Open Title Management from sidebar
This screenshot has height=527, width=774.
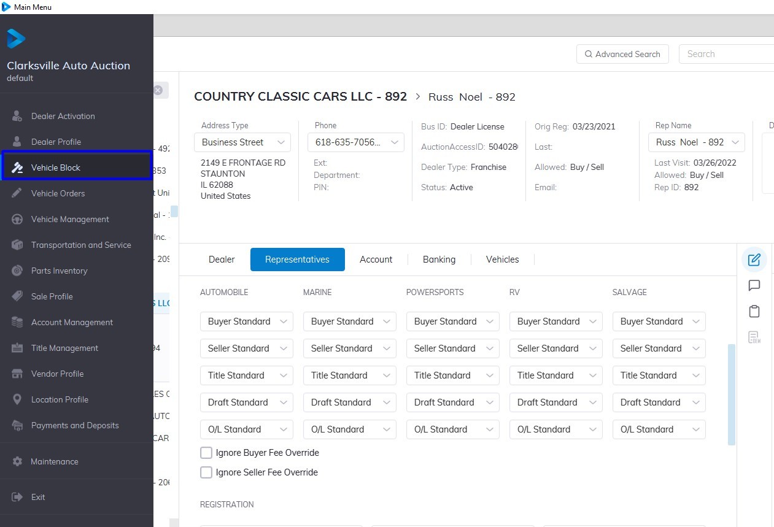64,348
